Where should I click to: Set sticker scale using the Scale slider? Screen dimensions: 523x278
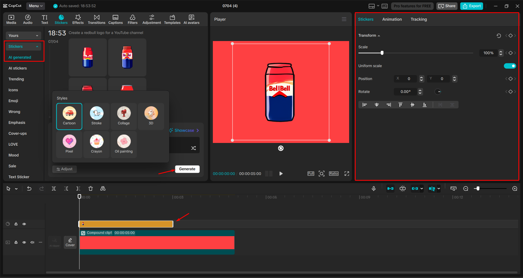click(382, 53)
